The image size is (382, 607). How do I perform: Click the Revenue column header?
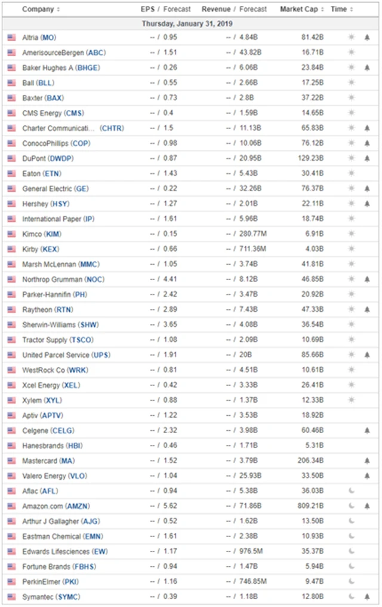click(x=215, y=10)
